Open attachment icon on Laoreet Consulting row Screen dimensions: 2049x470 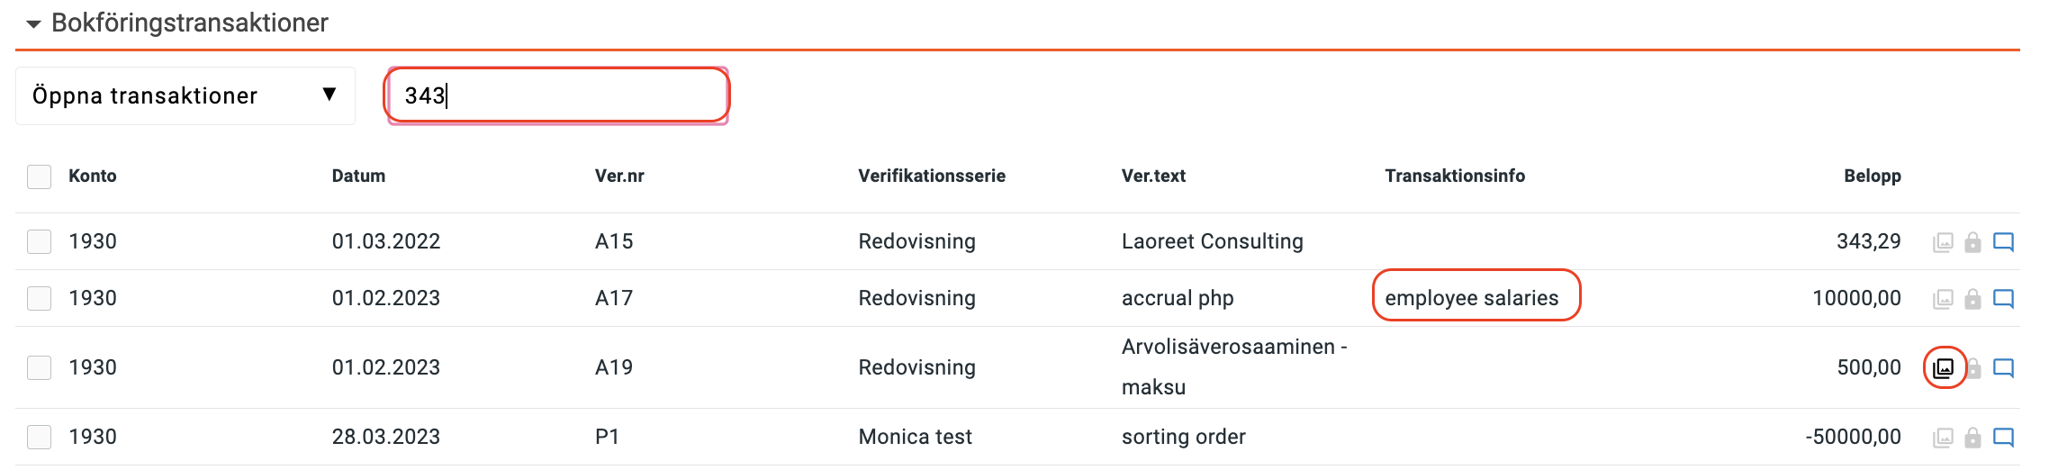[1944, 242]
